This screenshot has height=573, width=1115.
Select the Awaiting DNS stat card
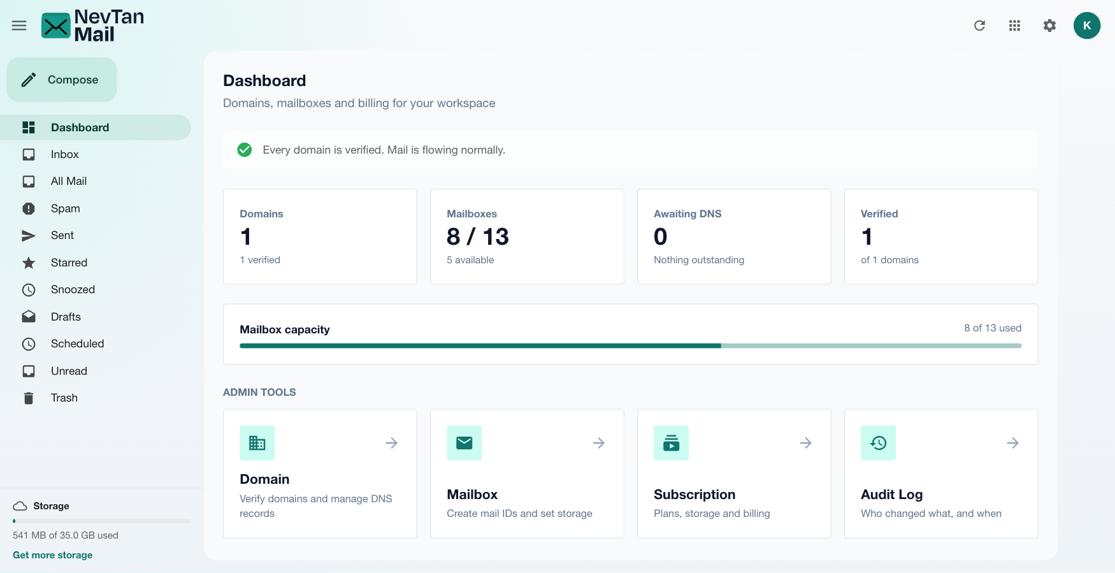coord(734,236)
